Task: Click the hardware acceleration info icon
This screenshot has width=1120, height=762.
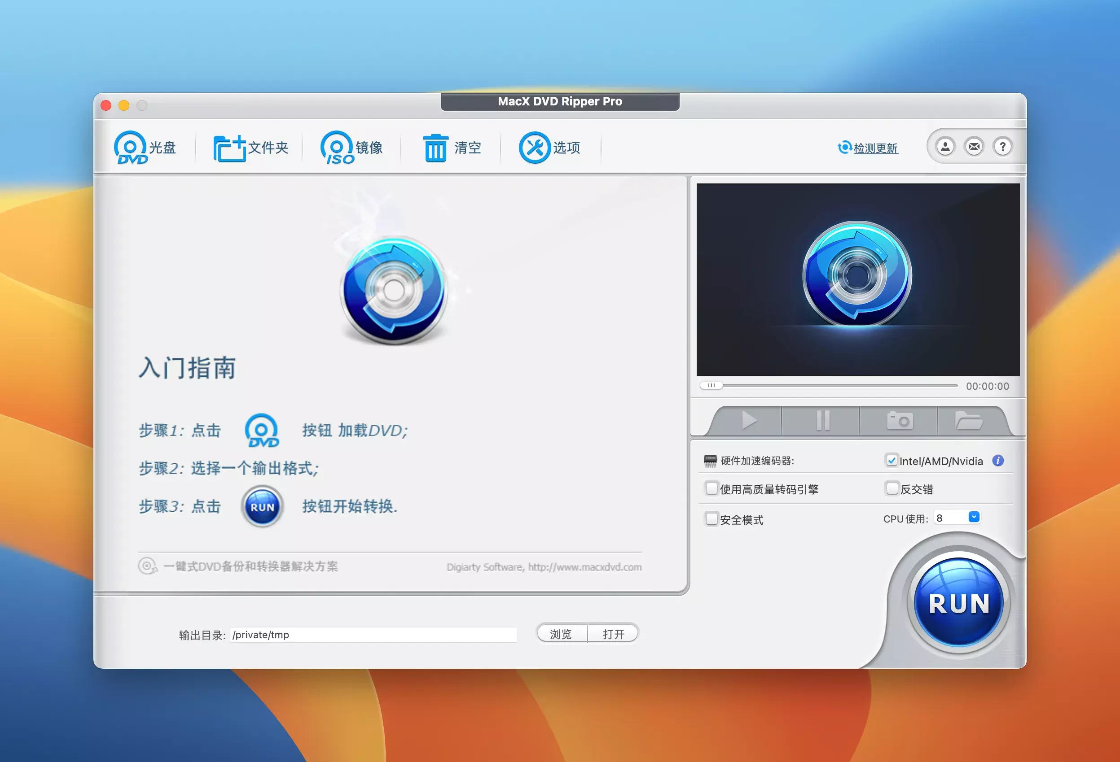Action: pos(997,461)
